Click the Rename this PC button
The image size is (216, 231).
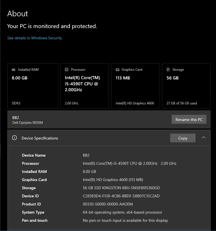pos(189,119)
